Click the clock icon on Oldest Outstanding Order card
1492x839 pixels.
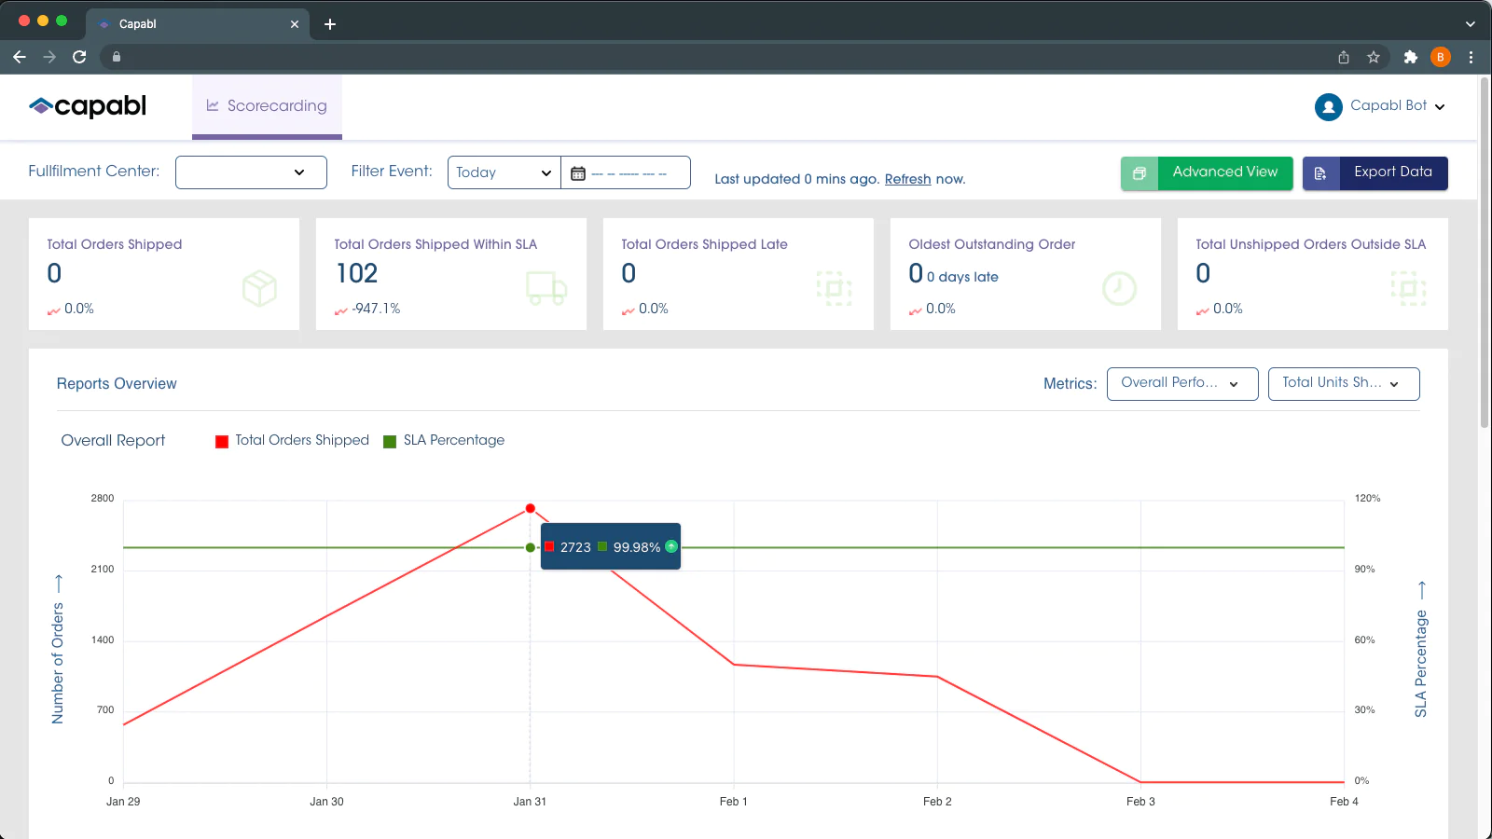tap(1120, 289)
